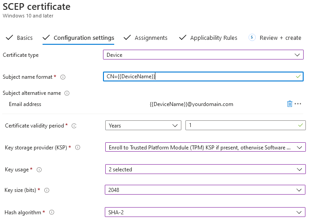Open more options ellipsis for Email address
Viewport: 309px width, 221px height.
(298, 104)
